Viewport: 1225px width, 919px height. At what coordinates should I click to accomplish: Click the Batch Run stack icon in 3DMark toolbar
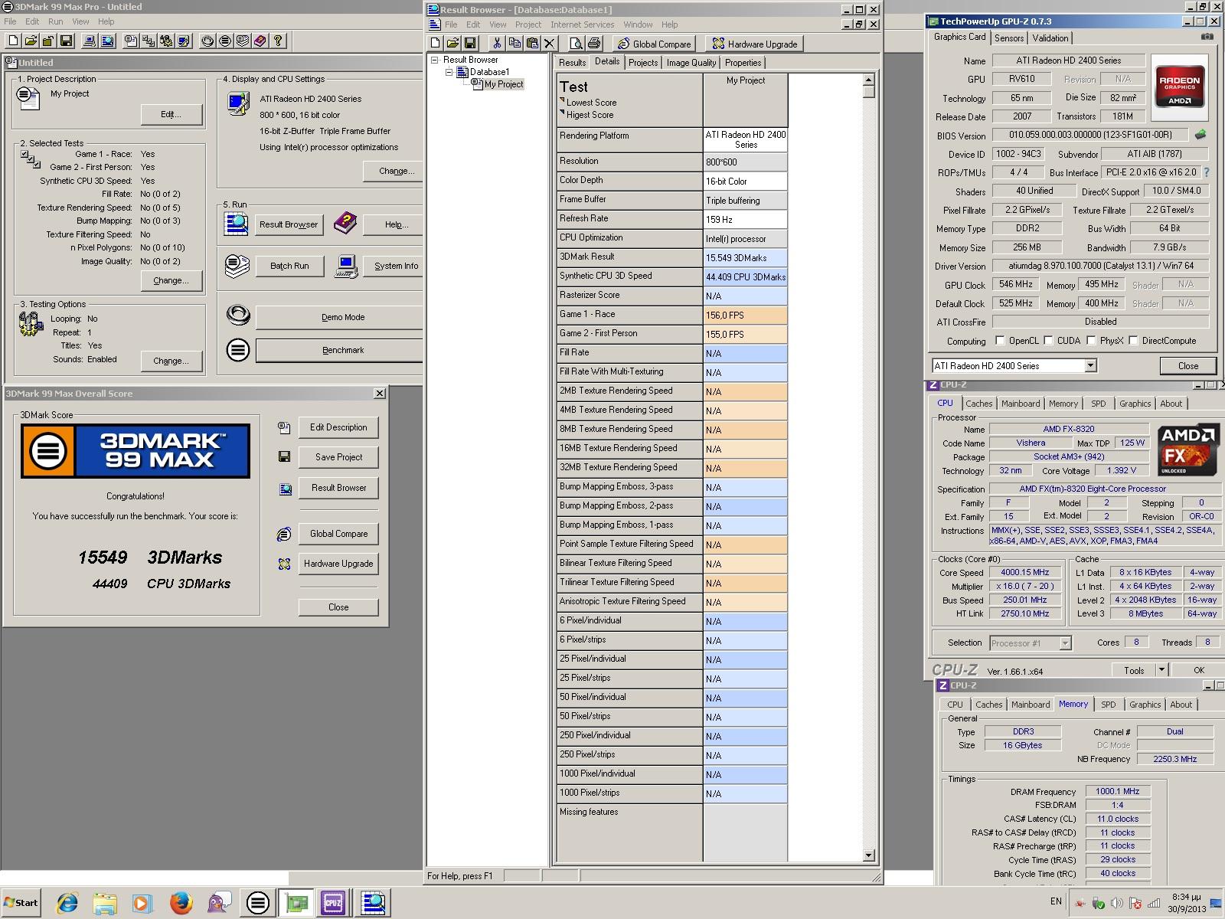click(243, 41)
